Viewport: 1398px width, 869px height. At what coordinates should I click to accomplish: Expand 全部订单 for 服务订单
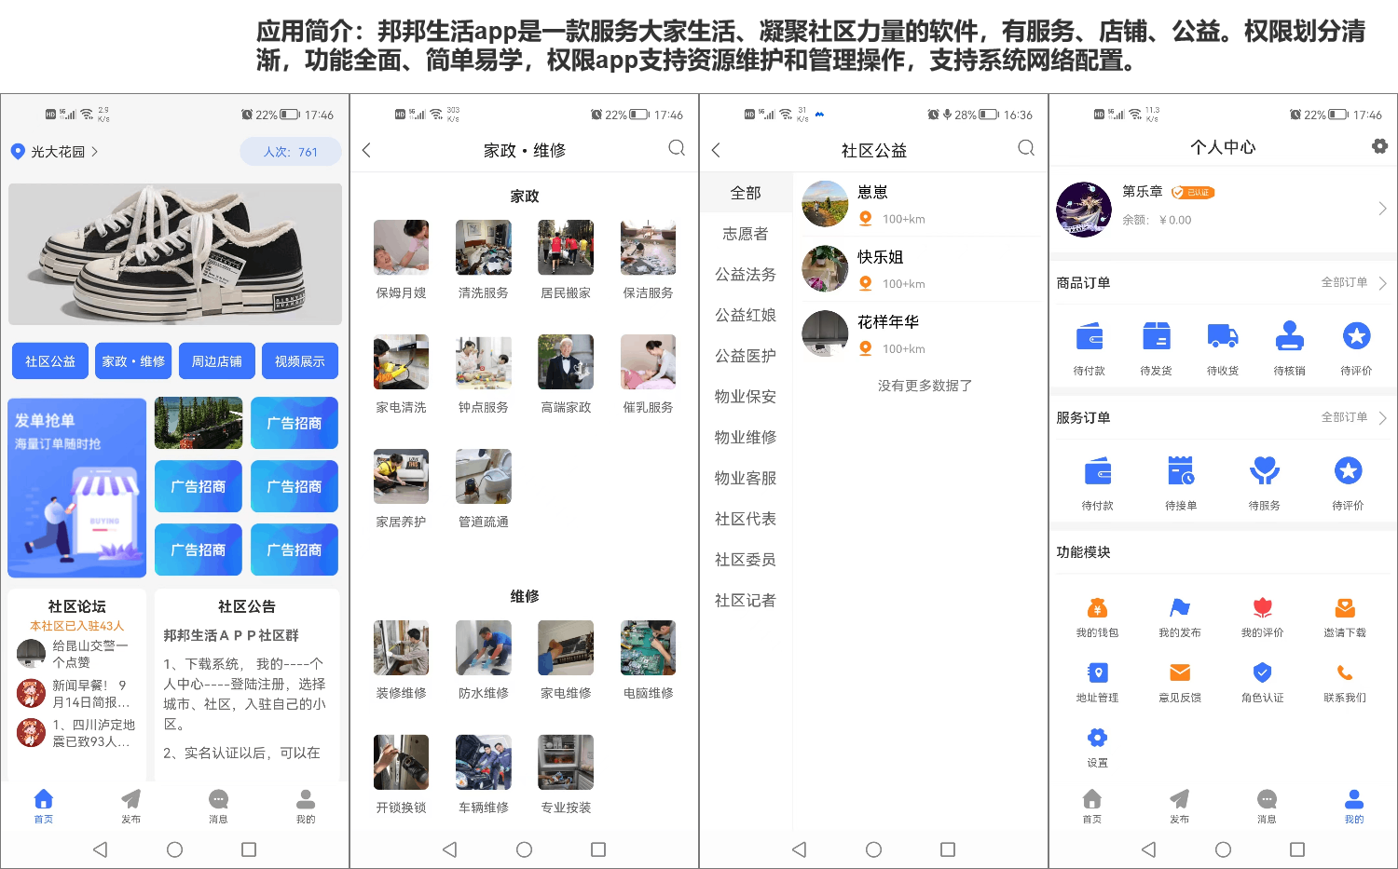tap(1353, 417)
